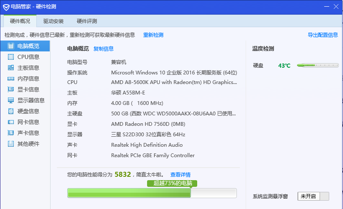Select 主板信息 label in sidebar
The width and height of the screenshot is (343, 209).
(28, 68)
